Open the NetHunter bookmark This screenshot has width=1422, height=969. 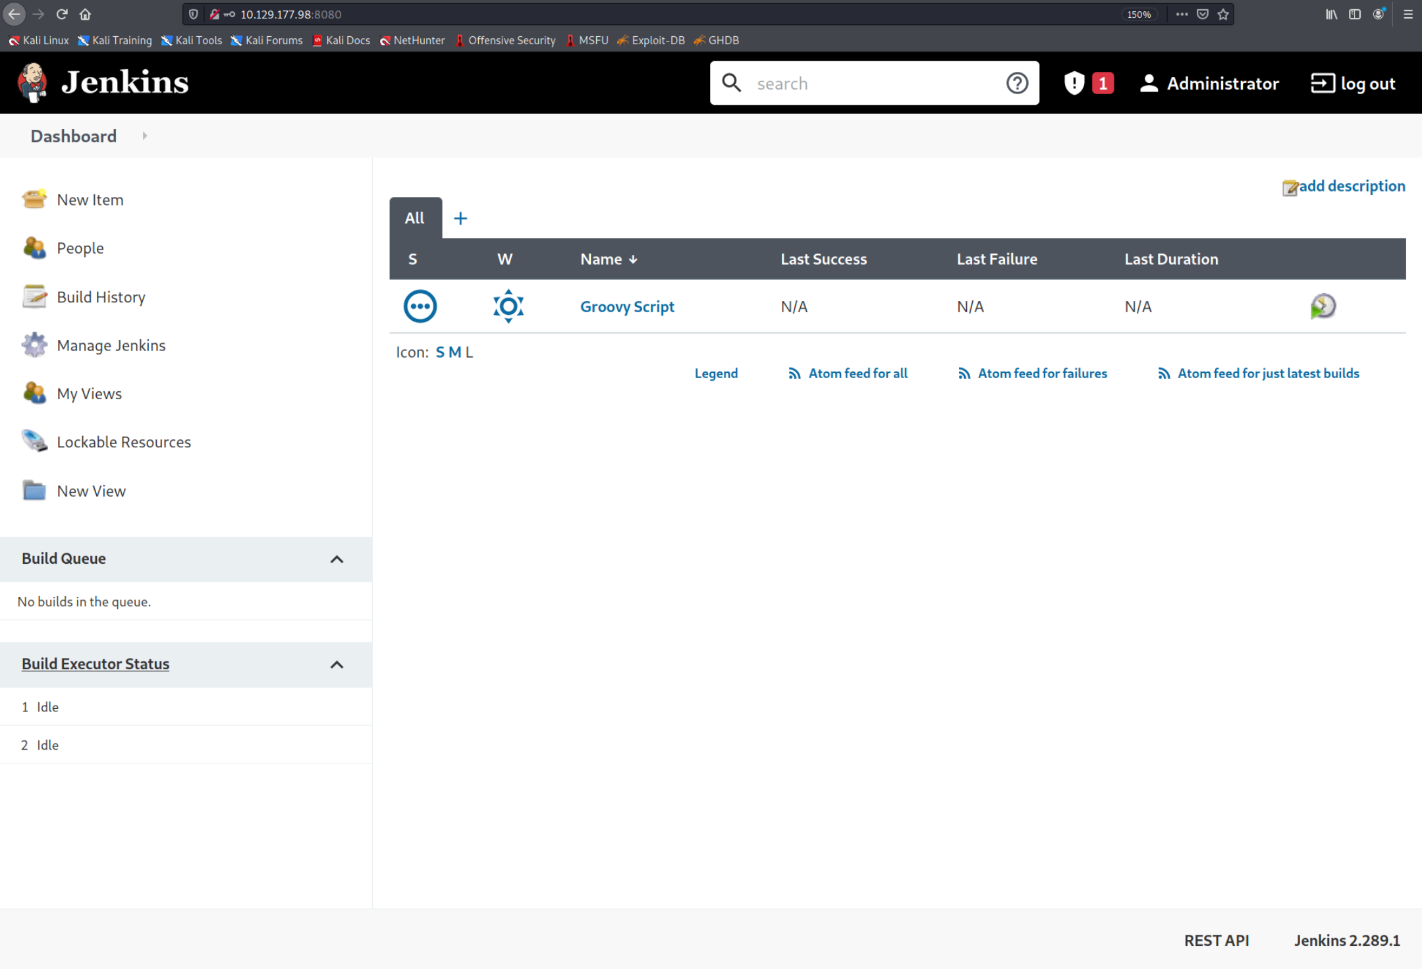(x=412, y=40)
